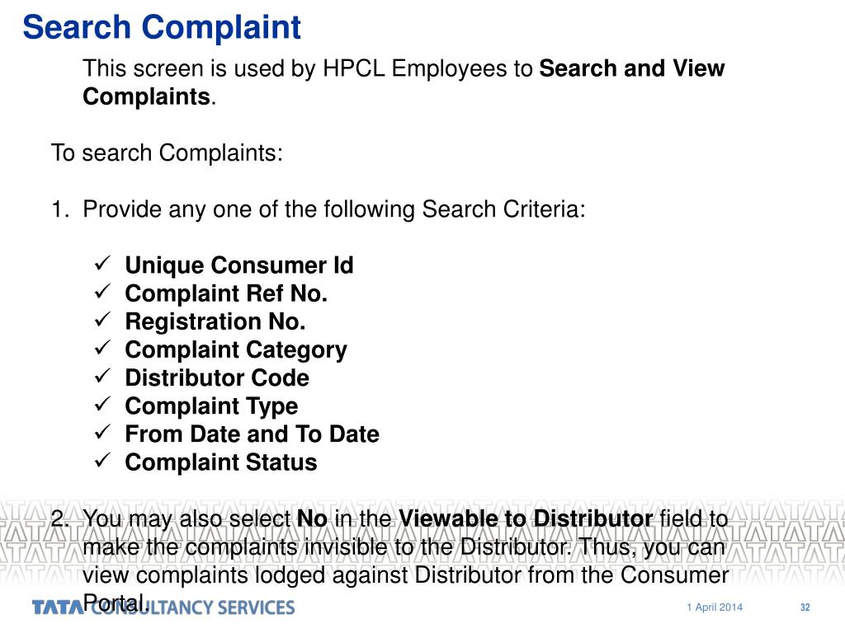Click the Unique Consumer Id criterion text

click(239, 265)
